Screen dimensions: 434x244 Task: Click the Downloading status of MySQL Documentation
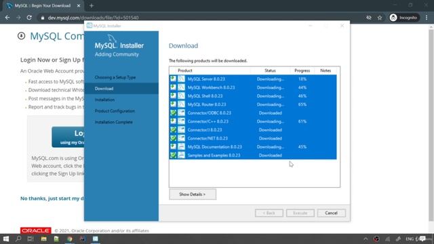pos(271,147)
